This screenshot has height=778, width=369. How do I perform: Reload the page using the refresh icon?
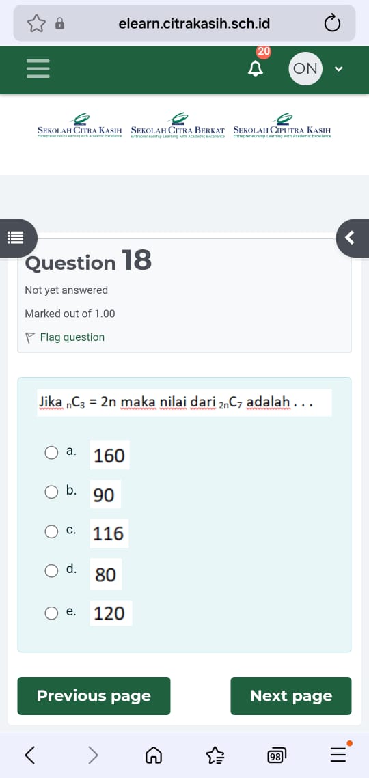[x=332, y=23]
